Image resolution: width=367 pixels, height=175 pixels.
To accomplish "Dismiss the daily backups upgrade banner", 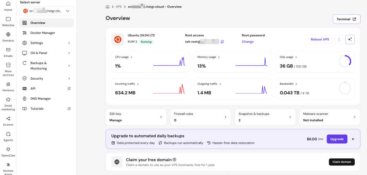I will [353, 139].
